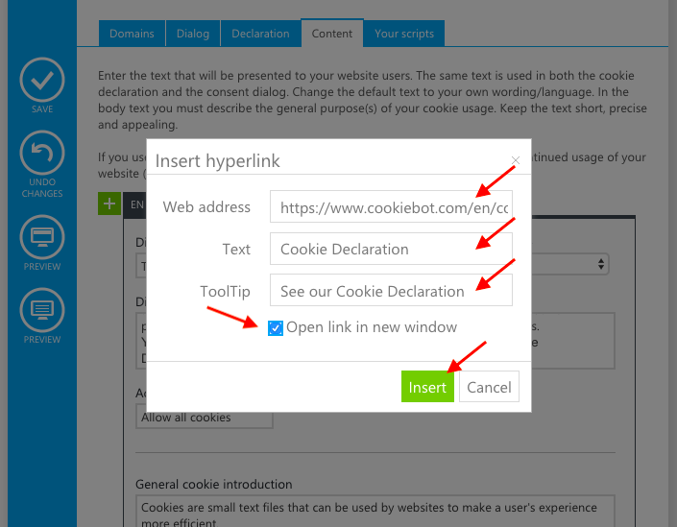Close the Insert hyperlink dialog

click(515, 160)
